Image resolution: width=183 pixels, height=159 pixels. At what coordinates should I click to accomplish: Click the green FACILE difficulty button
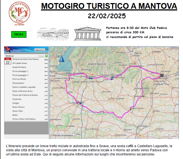[19, 34]
